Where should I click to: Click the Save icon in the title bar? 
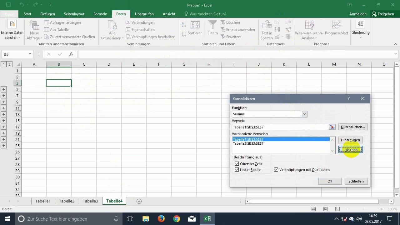pos(8,5)
